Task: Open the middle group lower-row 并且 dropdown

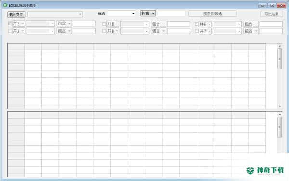Action: [x=113, y=31]
